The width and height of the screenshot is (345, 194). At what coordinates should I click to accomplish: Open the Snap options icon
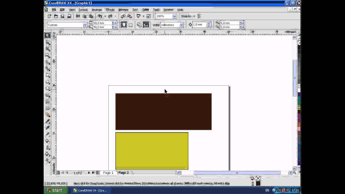click(x=199, y=16)
